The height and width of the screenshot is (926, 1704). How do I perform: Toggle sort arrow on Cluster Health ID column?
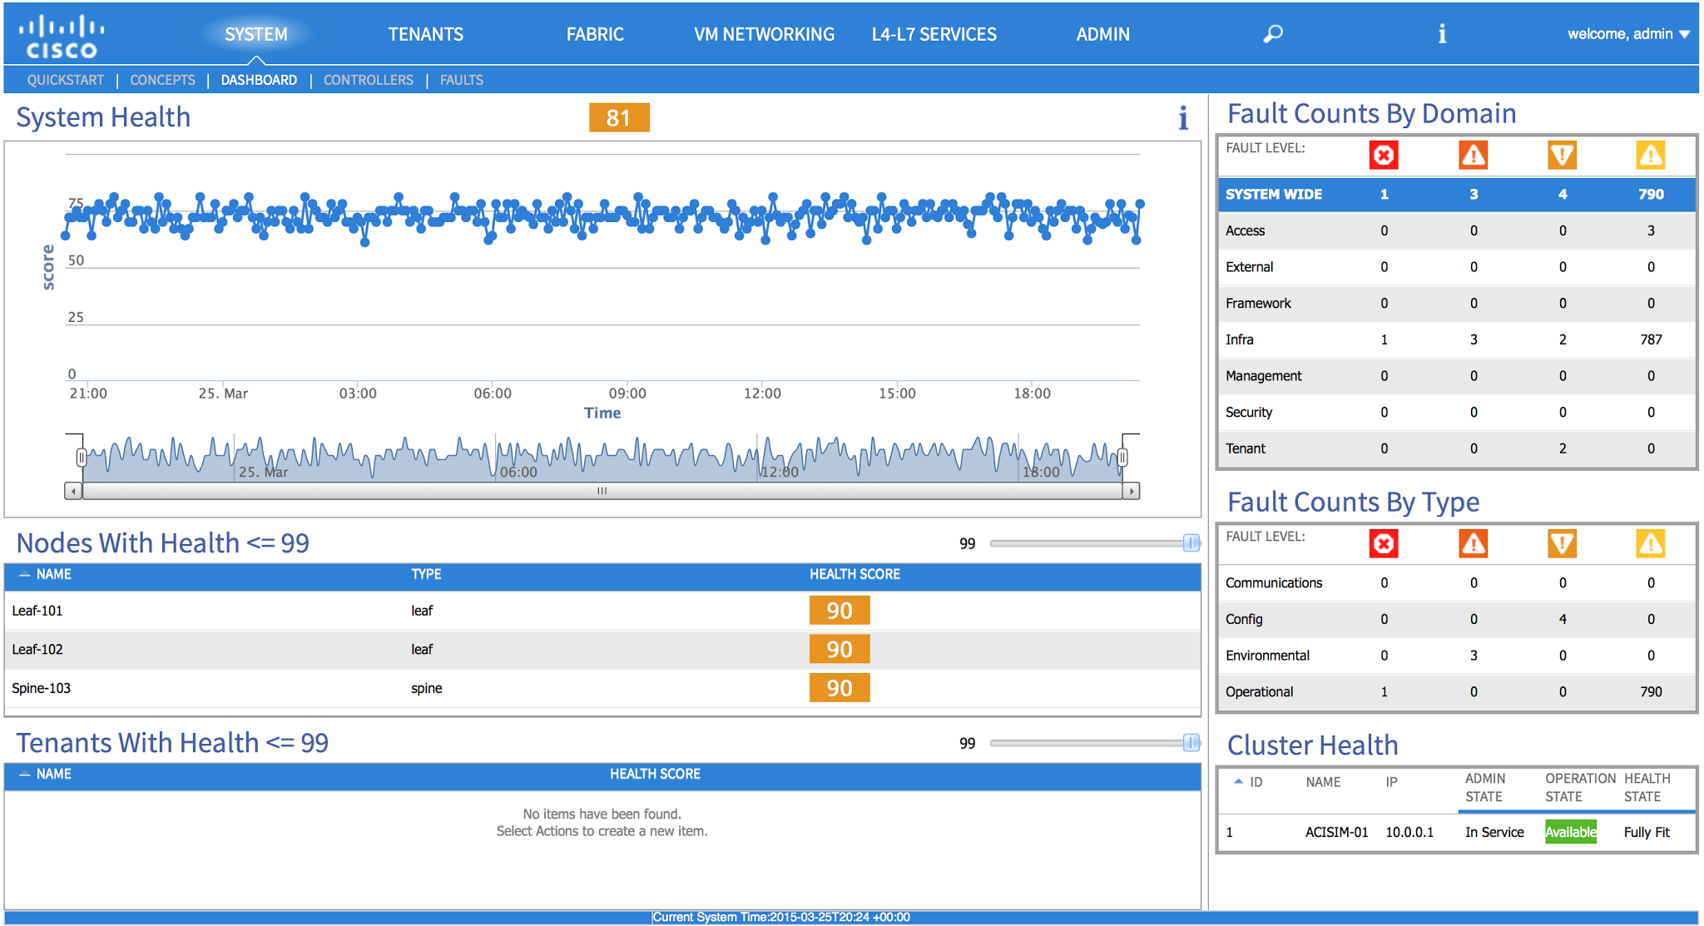1238,782
